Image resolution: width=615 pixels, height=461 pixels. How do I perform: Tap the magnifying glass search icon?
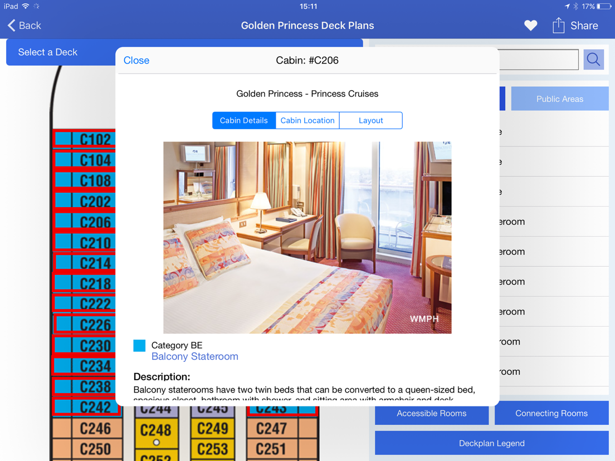pyautogui.click(x=593, y=60)
